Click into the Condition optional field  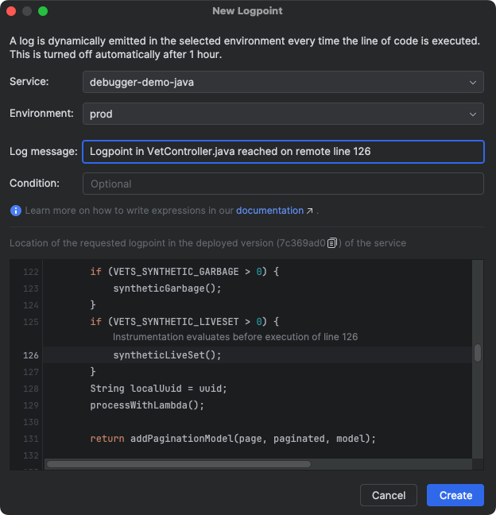pyautogui.click(x=283, y=184)
